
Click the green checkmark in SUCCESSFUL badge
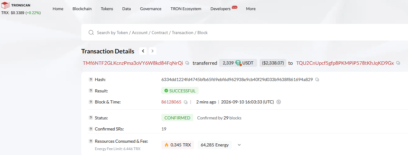(166, 91)
